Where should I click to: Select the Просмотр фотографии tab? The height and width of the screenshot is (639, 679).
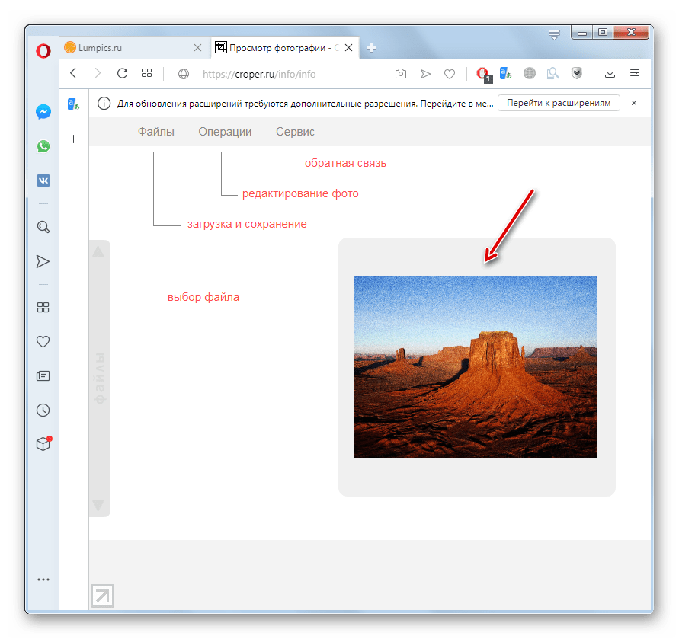click(284, 48)
